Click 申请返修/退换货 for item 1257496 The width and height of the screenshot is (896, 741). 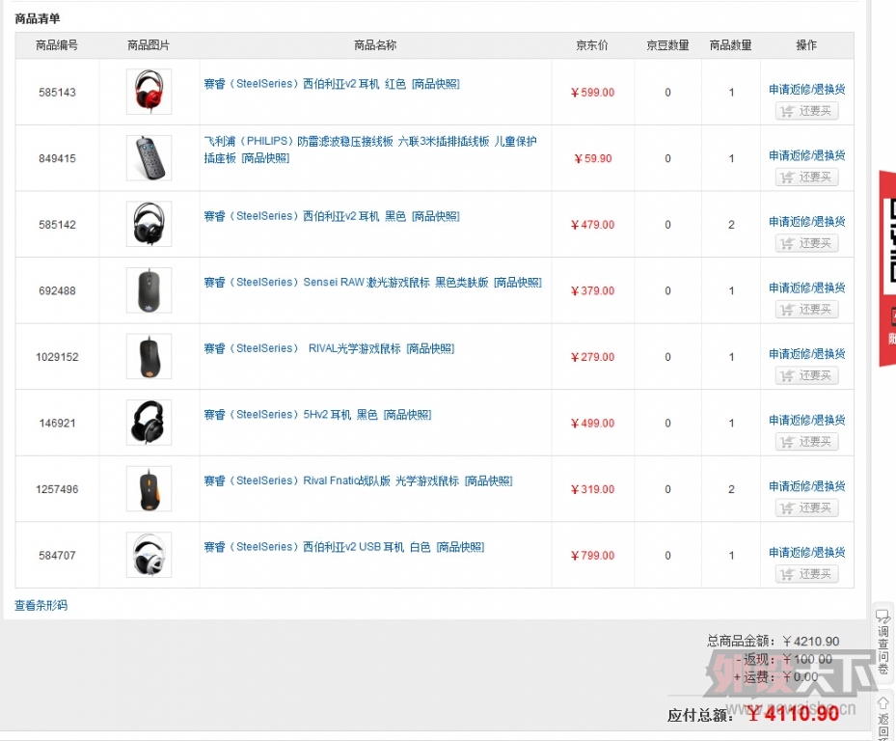click(x=807, y=486)
